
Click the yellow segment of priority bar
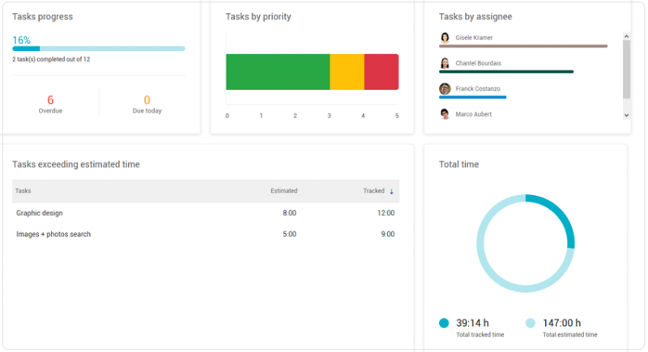coord(347,72)
